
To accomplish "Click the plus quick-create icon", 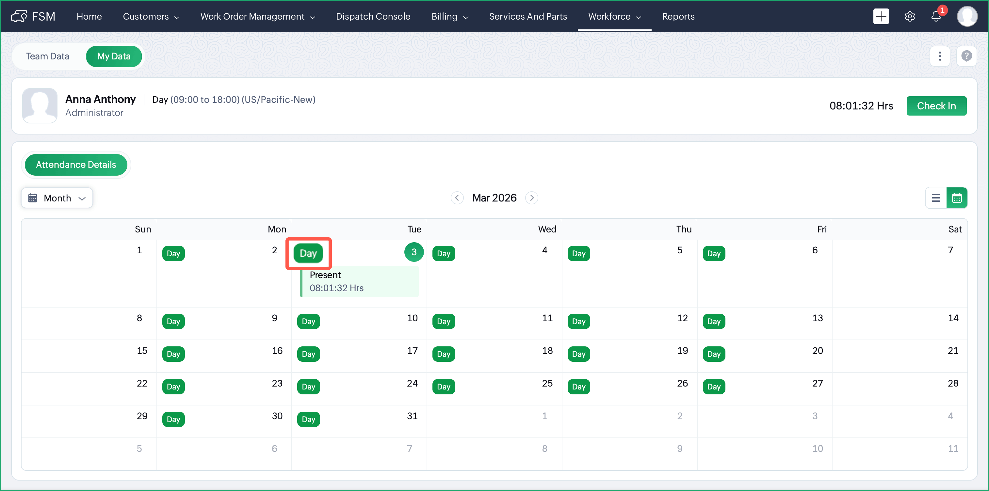I will click(x=881, y=17).
